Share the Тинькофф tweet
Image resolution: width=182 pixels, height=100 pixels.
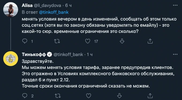point(150,96)
